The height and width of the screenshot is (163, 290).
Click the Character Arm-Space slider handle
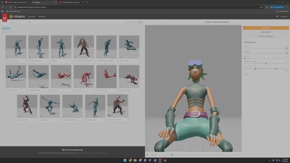point(266,63)
